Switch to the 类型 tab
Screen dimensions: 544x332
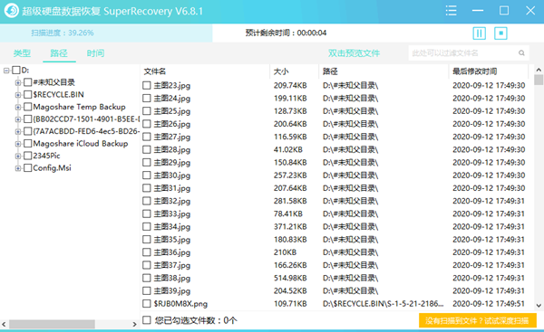[x=22, y=53]
